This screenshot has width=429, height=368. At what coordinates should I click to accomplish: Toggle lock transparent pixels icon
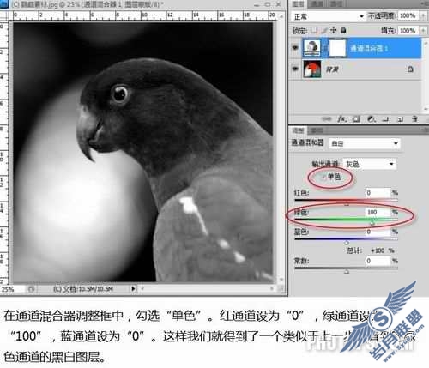pyautogui.click(x=314, y=30)
